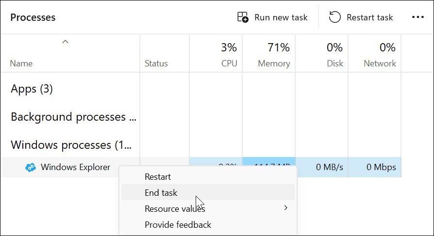Choose End task in context menu
434x236 pixels.
point(161,192)
